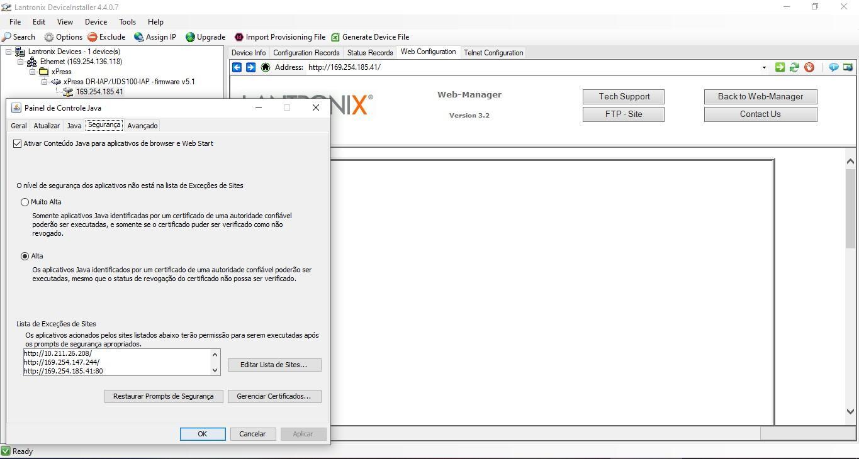Click the Assign IP toolbar button
The image size is (859, 459).
[155, 37]
